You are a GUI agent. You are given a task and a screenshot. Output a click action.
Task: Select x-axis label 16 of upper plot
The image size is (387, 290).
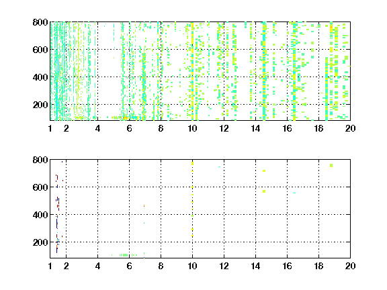[287, 128]
